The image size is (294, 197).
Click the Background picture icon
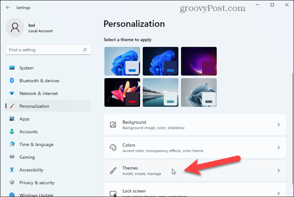tap(113, 125)
